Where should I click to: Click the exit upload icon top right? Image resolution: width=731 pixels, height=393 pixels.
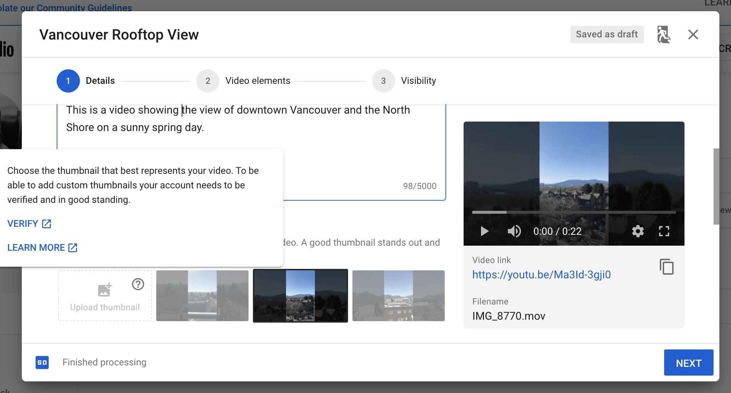click(x=663, y=34)
